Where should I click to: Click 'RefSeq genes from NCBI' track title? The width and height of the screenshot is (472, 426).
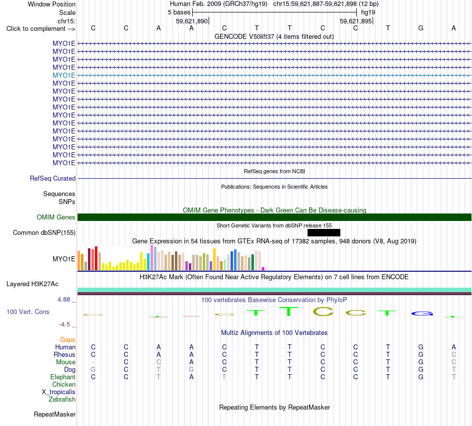(274, 171)
